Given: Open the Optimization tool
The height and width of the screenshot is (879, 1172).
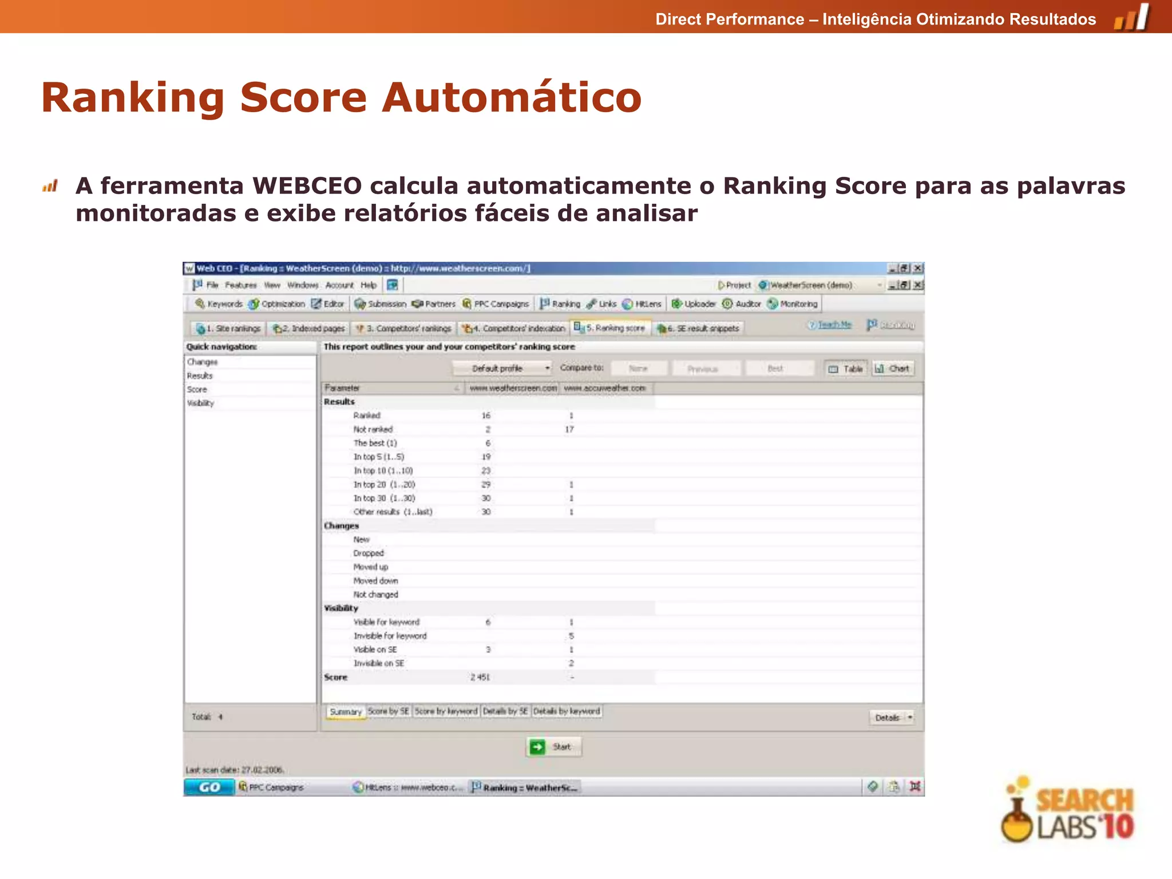Looking at the screenshot, I should [x=277, y=304].
